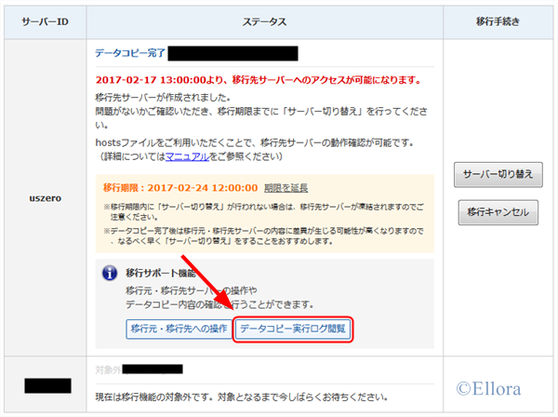Click the 現在は移行機能の対象外です message
This screenshot has width=558, height=417.
click(x=241, y=397)
